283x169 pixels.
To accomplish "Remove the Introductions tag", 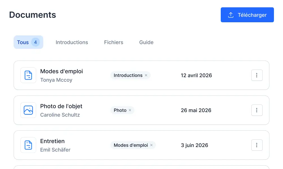I will click(x=146, y=75).
